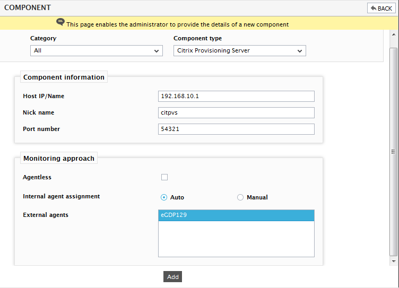Click the speech bubble info icon

coord(60,22)
